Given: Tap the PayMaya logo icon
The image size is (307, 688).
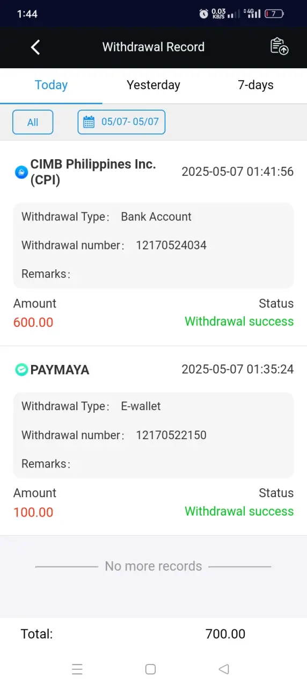Looking at the screenshot, I should pos(21,370).
